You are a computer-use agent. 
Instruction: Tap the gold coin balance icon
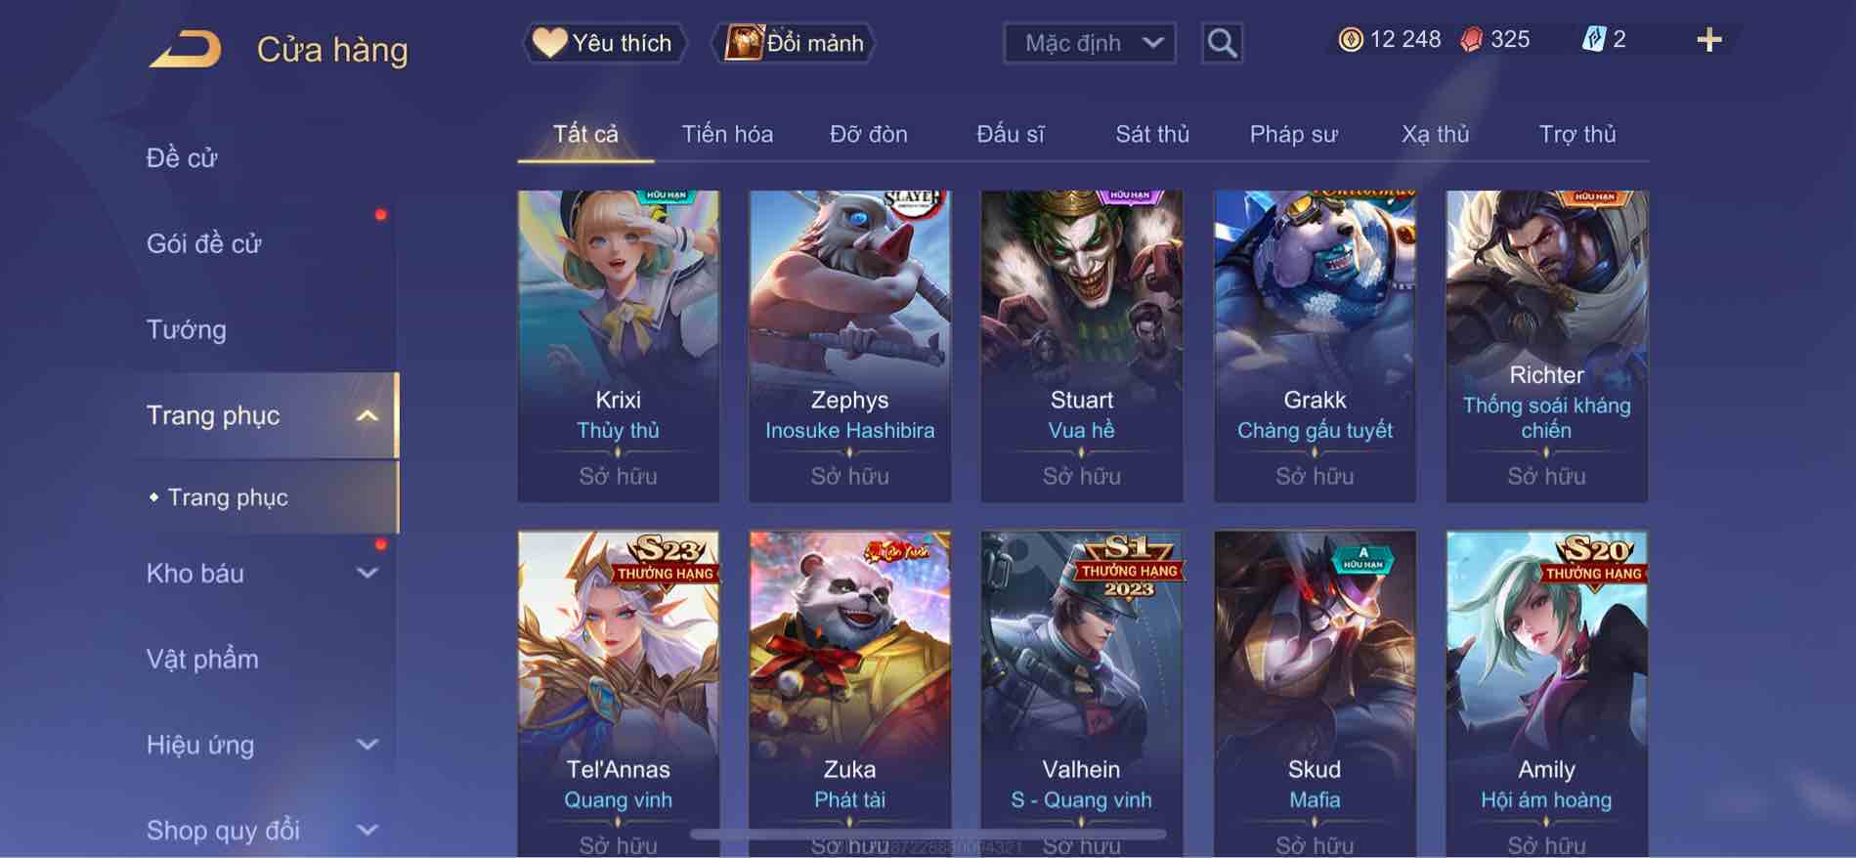click(x=1350, y=40)
